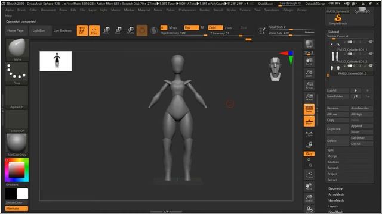Screen dimensions: 382x214
Task: Click the silhouette thumbnail preview
Action: tap(56, 61)
